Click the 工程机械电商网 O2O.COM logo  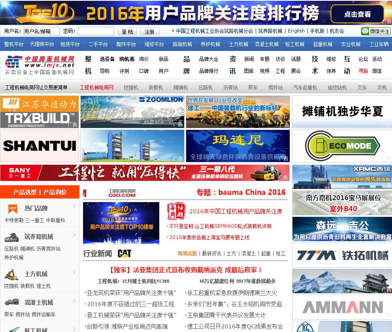click(x=122, y=193)
